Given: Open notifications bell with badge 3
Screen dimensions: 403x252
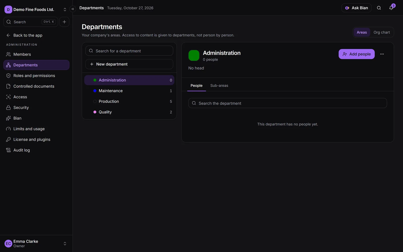Looking at the screenshot, I should pyautogui.click(x=391, y=8).
